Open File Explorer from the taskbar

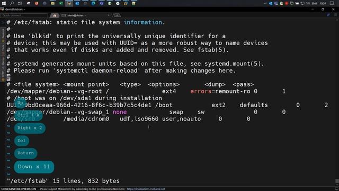coord(53,3)
